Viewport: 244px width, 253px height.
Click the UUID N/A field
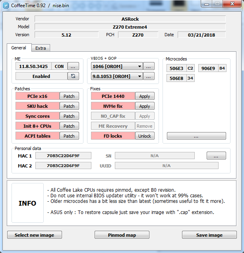pos(167,165)
